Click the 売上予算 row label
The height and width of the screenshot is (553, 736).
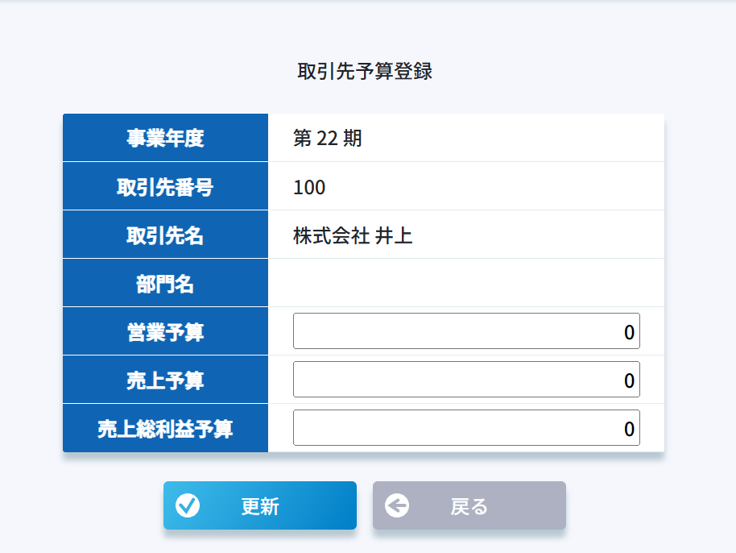[x=165, y=380]
